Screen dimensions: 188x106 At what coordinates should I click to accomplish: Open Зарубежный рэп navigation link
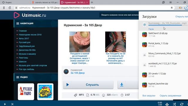coord(27,46)
